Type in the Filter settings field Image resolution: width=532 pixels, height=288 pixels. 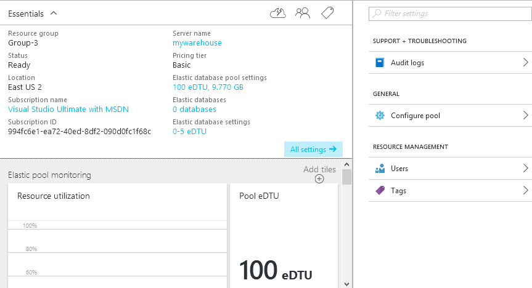point(450,13)
